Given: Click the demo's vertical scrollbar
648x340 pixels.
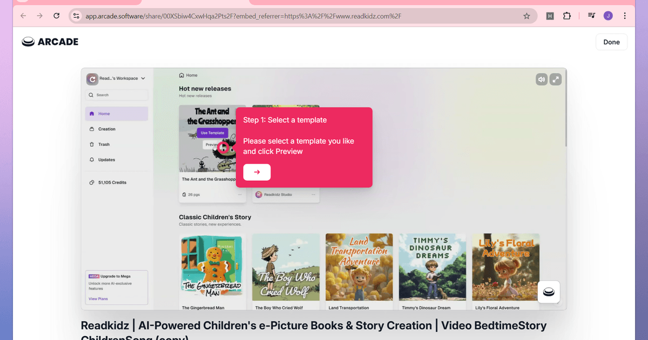Looking at the screenshot, I should [x=565, y=108].
